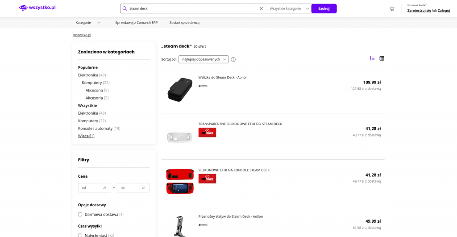Open sort order najlepiej dopasowanych dropdown
The height and width of the screenshot is (237, 457).
204,59
